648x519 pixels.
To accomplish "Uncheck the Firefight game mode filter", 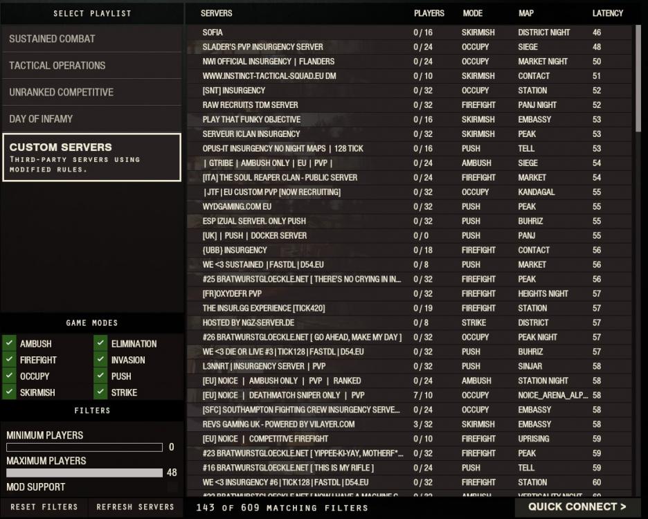I will click(x=10, y=360).
